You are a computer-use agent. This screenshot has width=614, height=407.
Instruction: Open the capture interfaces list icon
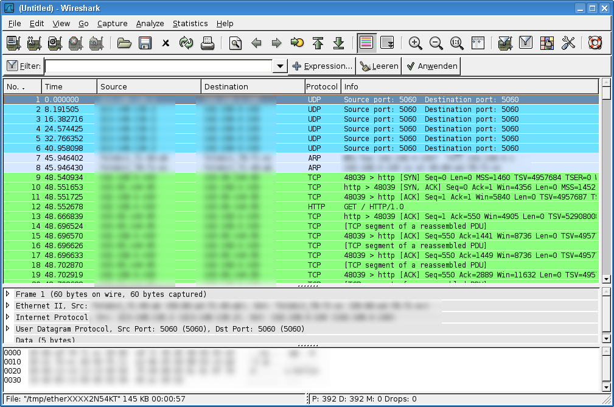14,43
